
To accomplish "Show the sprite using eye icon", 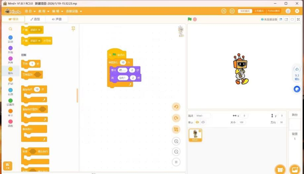I will click(x=197, y=122).
